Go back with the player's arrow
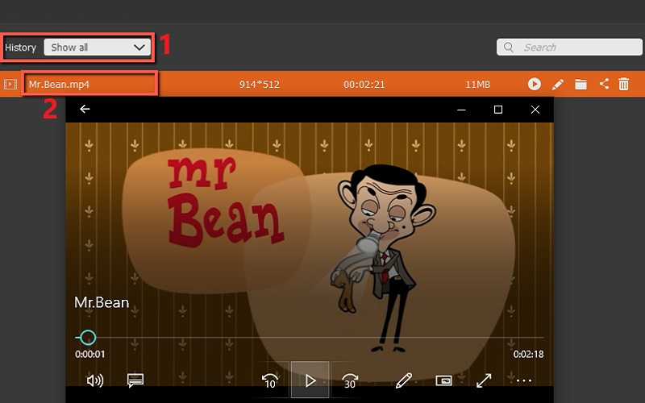 (85, 109)
